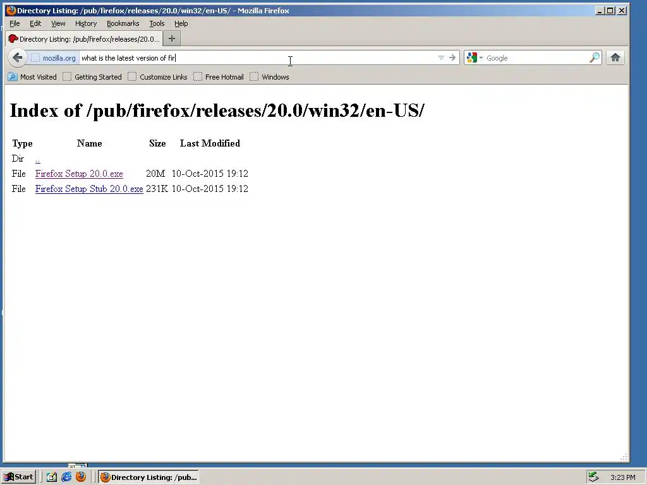647x485 pixels.
Task: Click the Home icon in the toolbar
Action: point(615,57)
